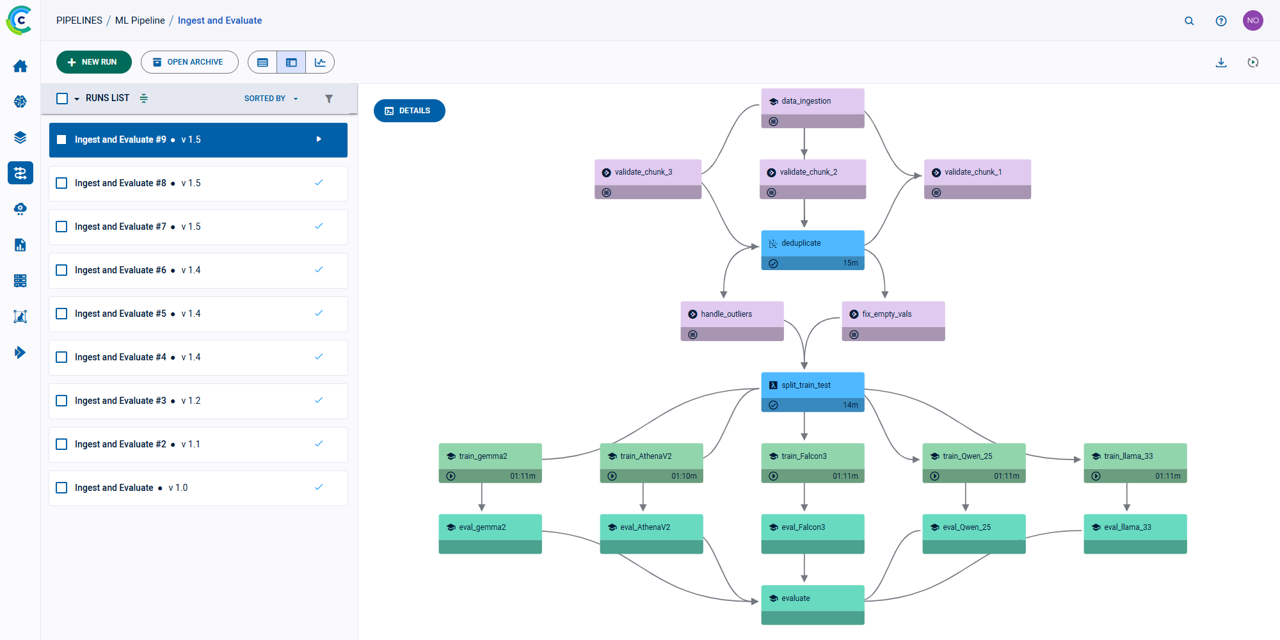
Task: Refresh the pipeline view with the refresh icon
Action: tap(1252, 62)
